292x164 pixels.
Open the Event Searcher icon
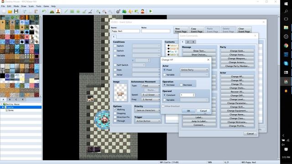[136, 11]
